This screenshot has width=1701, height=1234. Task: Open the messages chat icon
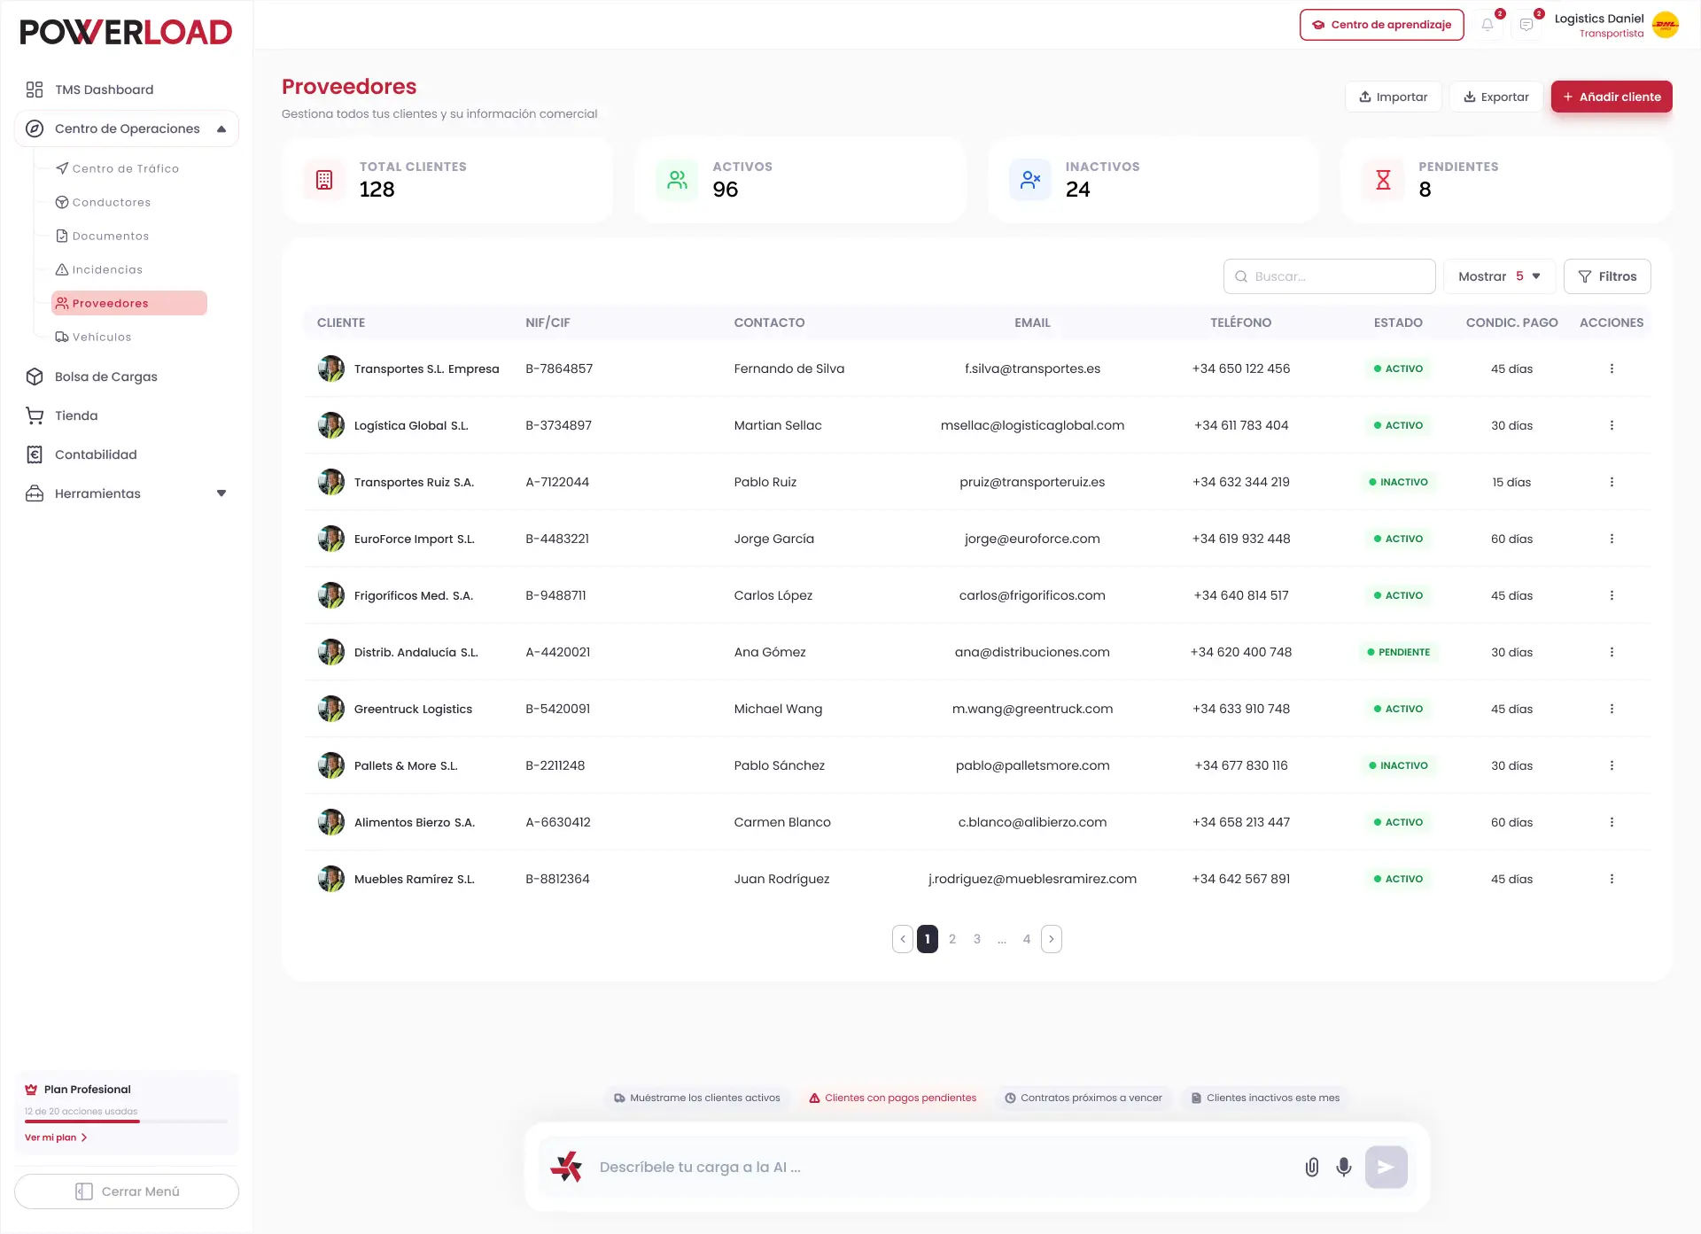click(x=1526, y=25)
